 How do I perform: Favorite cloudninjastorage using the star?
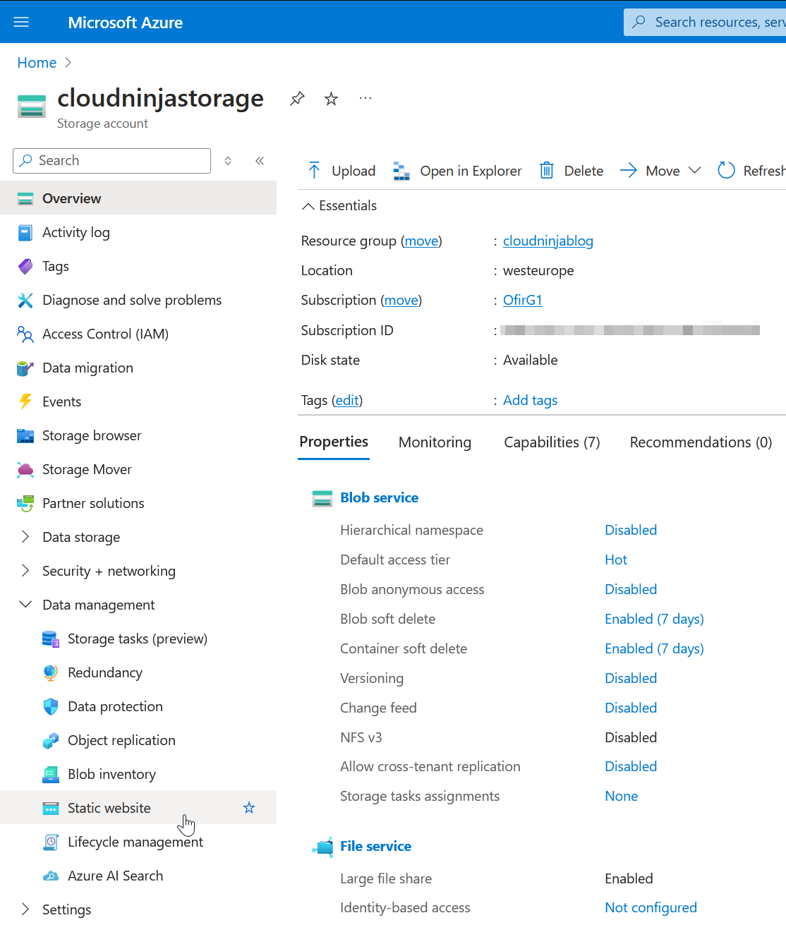point(331,99)
